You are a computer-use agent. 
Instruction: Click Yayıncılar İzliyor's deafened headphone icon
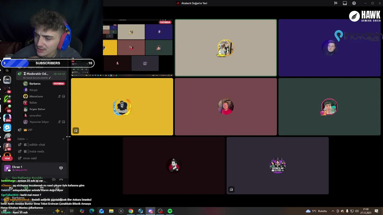63,122
